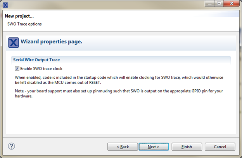Maximize the wizard dialog window
Image resolution: width=242 pixels, height=158 pixels.
[219, 3]
